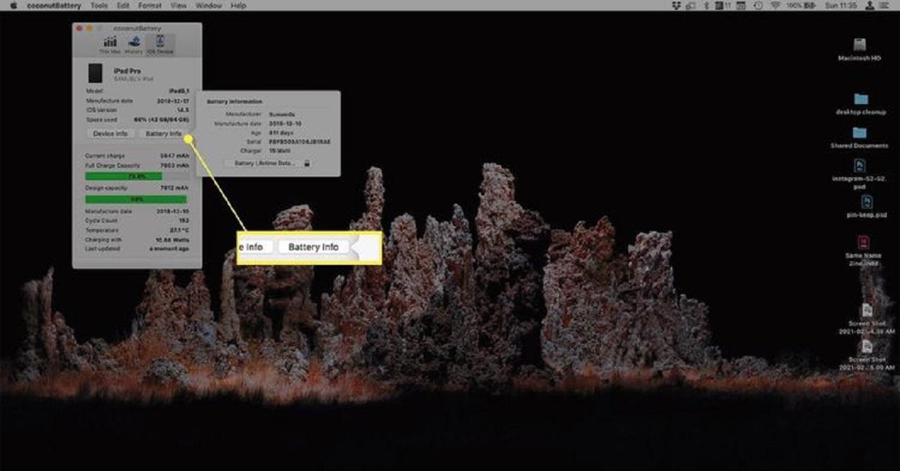Switch to the This Mac tab
The height and width of the screenshot is (471, 900).
110,44
